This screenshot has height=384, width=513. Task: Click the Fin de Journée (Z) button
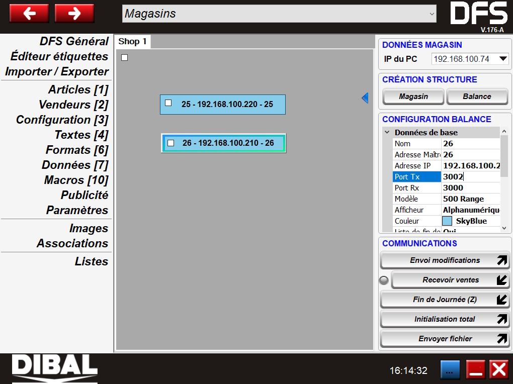pyautogui.click(x=445, y=300)
